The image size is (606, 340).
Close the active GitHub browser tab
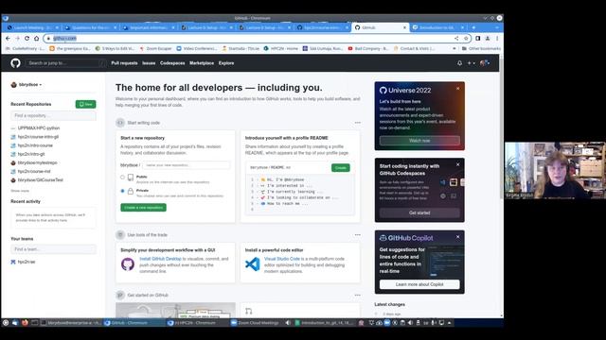click(404, 27)
